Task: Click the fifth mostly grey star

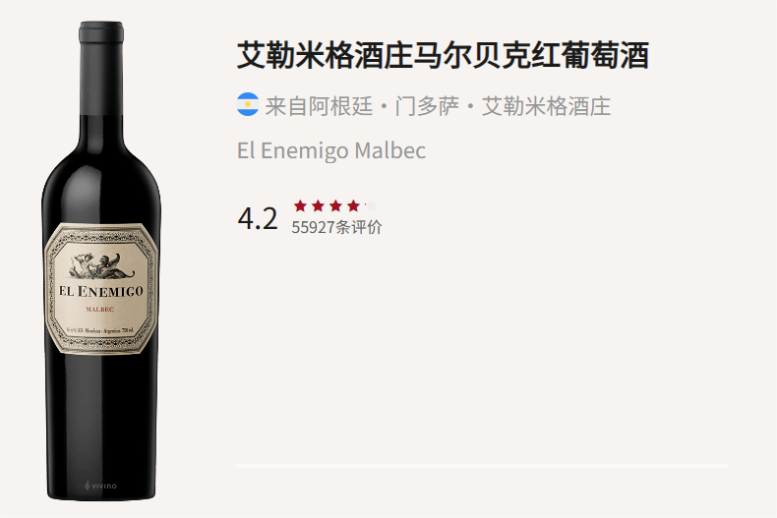Action: pyautogui.click(x=371, y=205)
